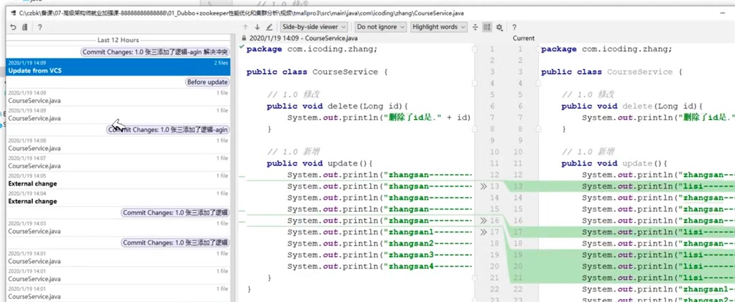The width and height of the screenshot is (735, 302).
Task: Select the 14:08 CourseService.java revision
Action: tap(118, 144)
